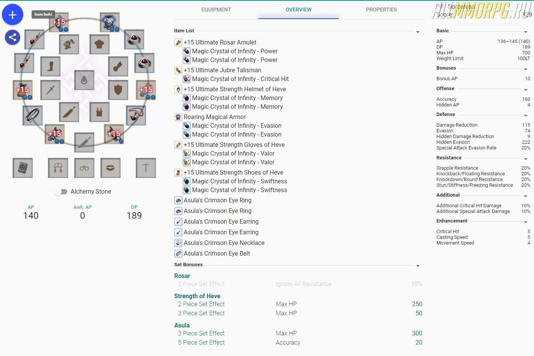Select the lips cosmetic slot

pos(110,168)
